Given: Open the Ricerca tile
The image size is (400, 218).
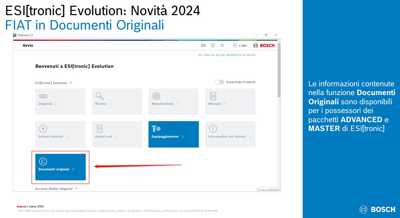Looking at the screenshot, I should click(117, 101).
